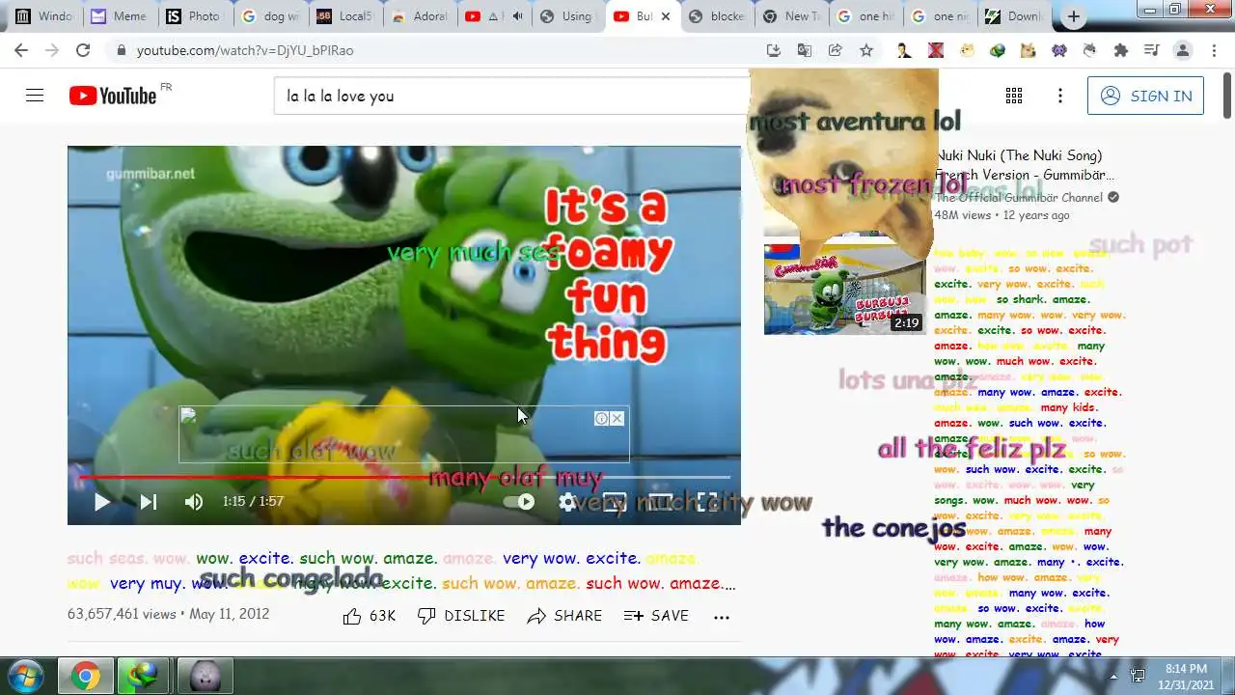The width and height of the screenshot is (1235, 695).
Task: Click the install app icon in omnibox
Action: [x=774, y=50]
